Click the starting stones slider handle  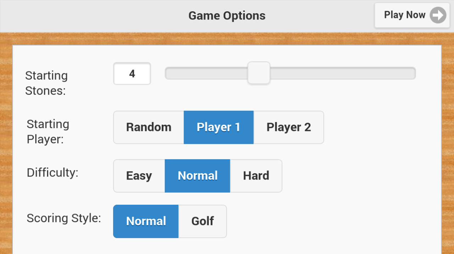tap(259, 73)
